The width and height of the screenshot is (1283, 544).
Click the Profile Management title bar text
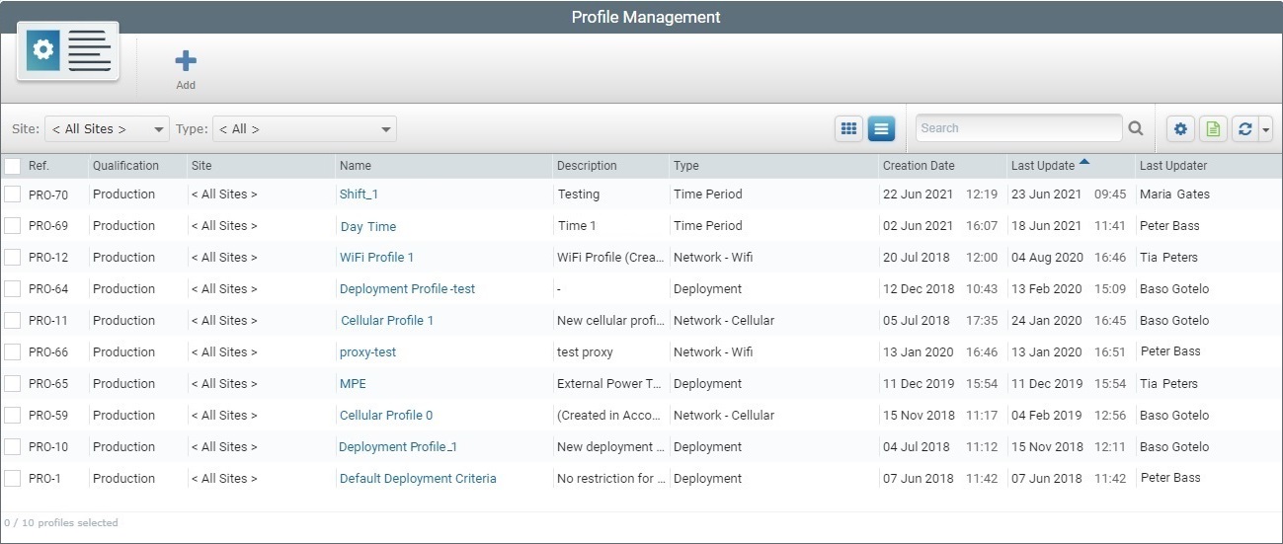(646, 17)
